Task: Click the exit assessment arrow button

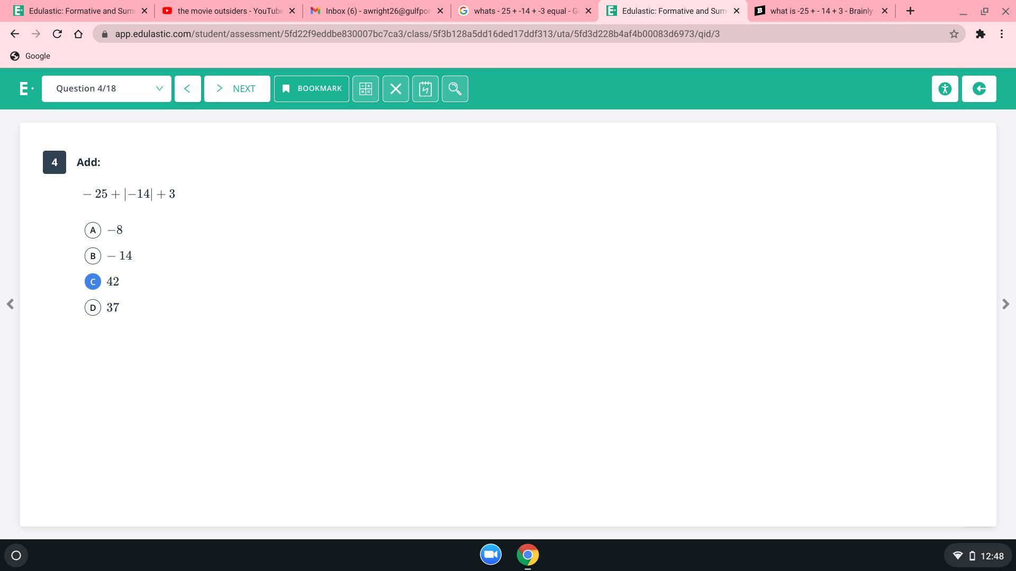Action: 978,89
